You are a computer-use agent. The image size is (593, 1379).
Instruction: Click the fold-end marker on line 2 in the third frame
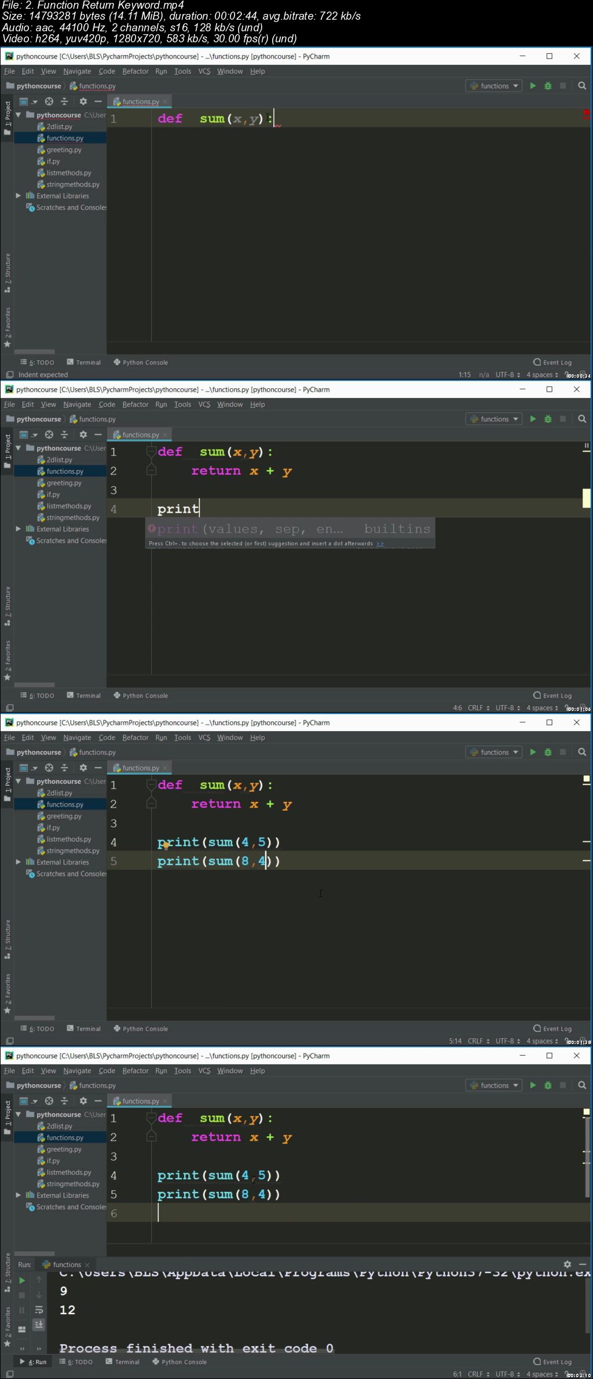(151, 804)
